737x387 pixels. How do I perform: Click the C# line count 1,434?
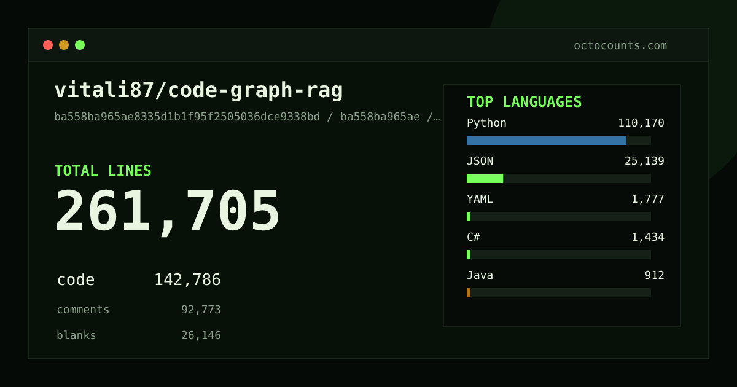tap(648, 237)
